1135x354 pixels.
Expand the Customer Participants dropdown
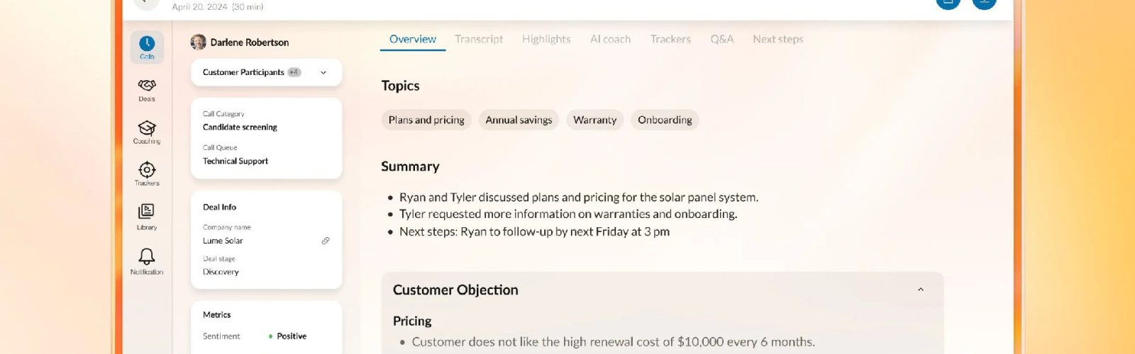[323, 72]
